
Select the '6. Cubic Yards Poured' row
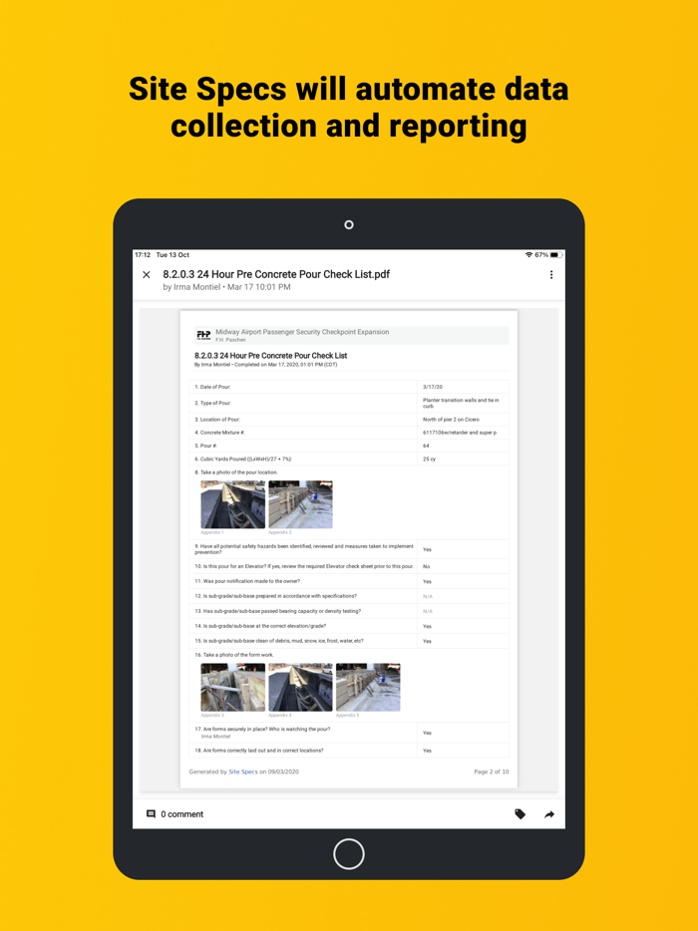tap(349, 459)
